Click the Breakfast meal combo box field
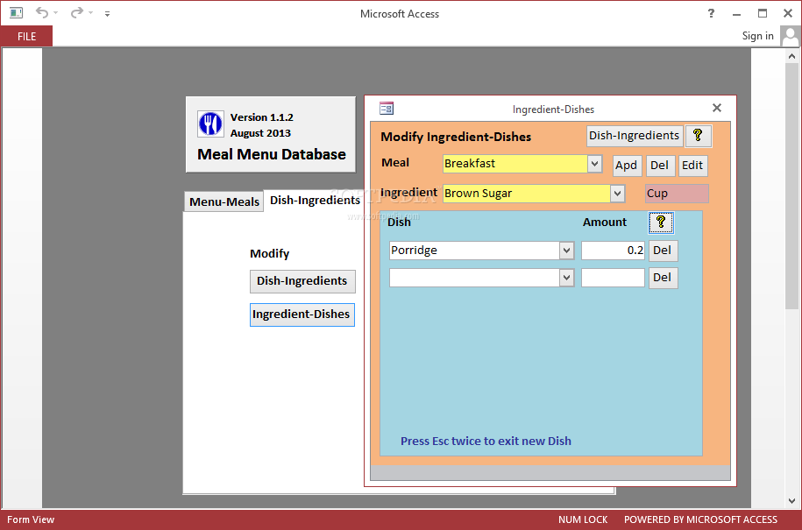The image size is (802, 530). coord(515,164)
